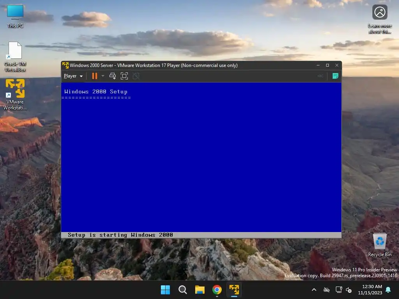The height and width of the screenshot is (299, 399).
Task: Select the This PC desktop icon
Action: pyautogui.click(x=15, y=16)
